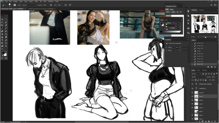The width and height of the screenshot is (219, 123).
Task: Select the Magic Wand tool
Action: tap(6, 22)
